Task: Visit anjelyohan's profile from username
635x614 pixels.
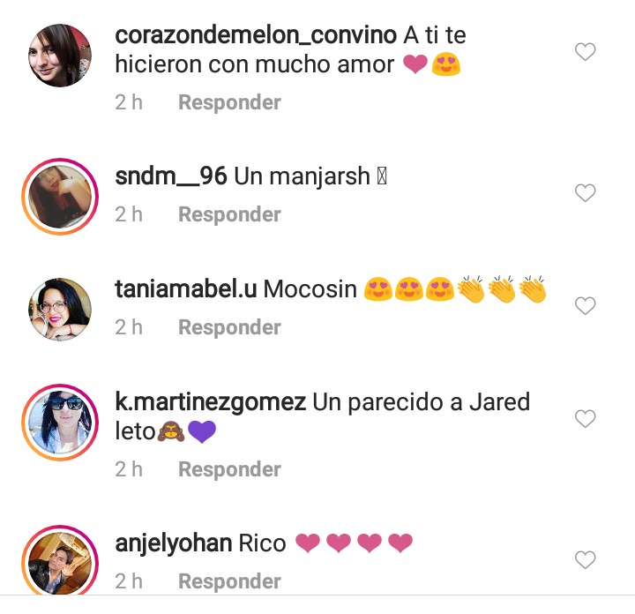Action: pos(174,544)
